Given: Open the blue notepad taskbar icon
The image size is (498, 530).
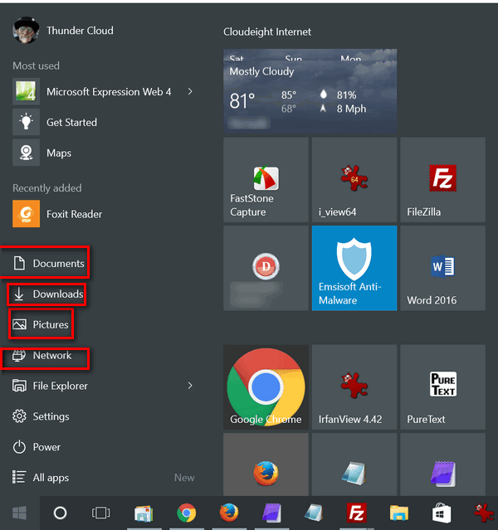Looking at the screenshot, I should coord(314,513).
